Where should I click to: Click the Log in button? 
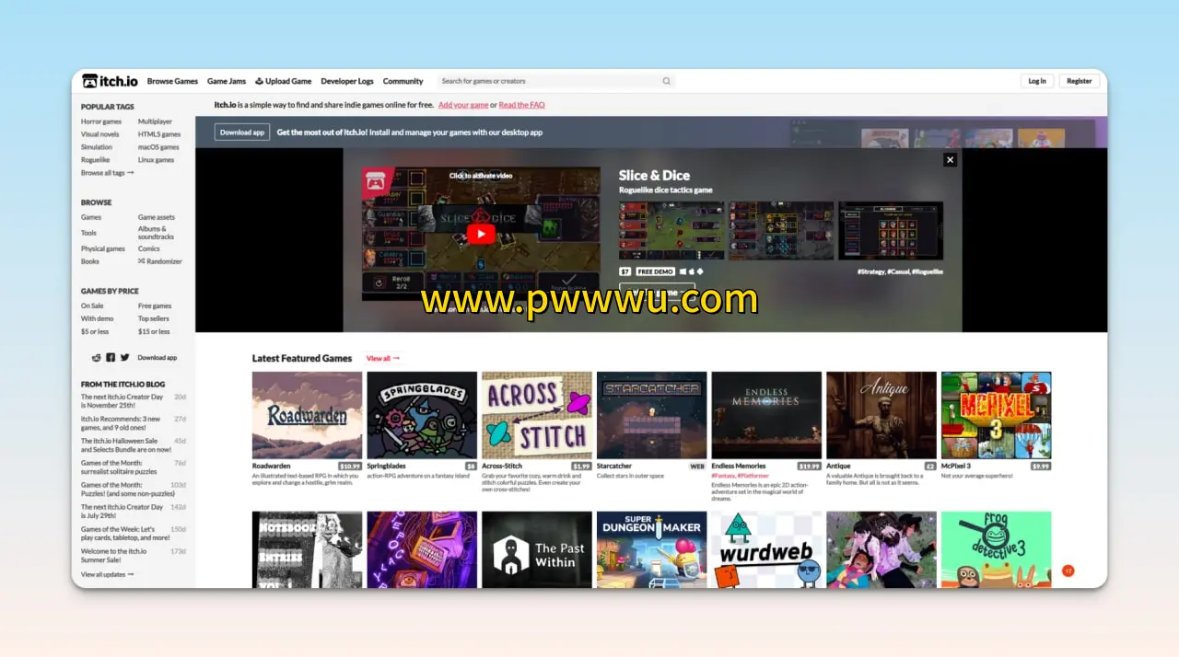[x=1036, y=81]
